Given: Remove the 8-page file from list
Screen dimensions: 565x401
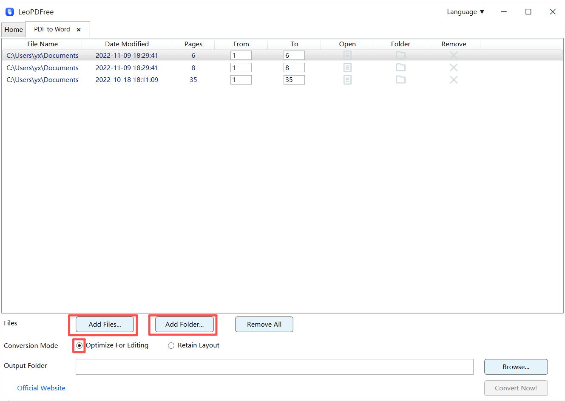Looking at the screenshot, I should (454, 68).
